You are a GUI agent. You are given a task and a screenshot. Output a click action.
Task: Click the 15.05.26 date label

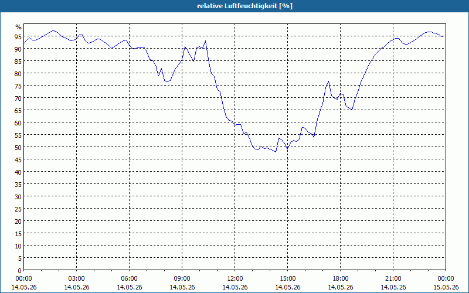pos(446,287)
